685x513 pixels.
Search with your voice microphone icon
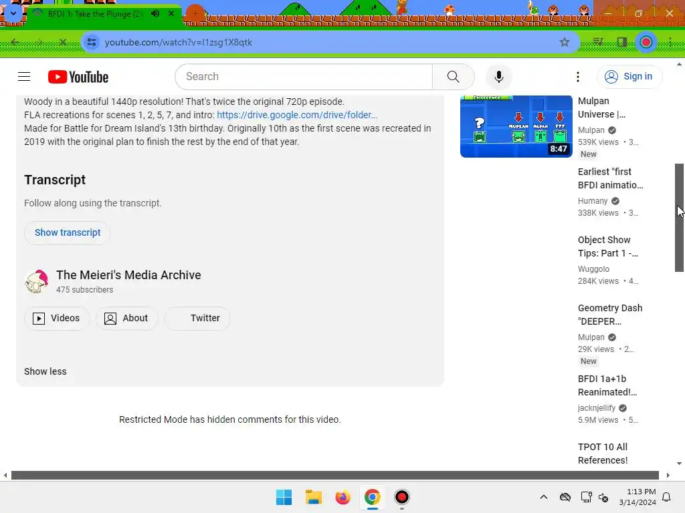tap(498, 77)
